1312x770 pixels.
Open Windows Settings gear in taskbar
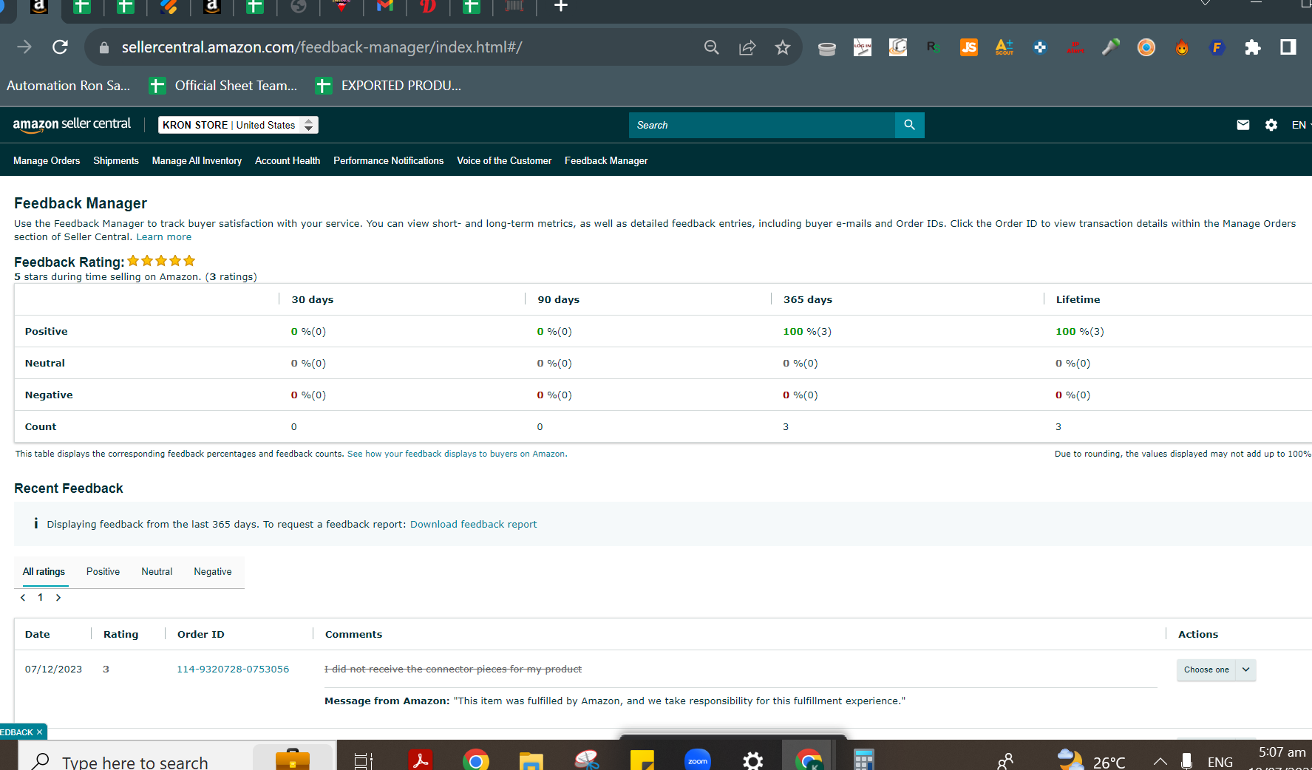point(752,760)
